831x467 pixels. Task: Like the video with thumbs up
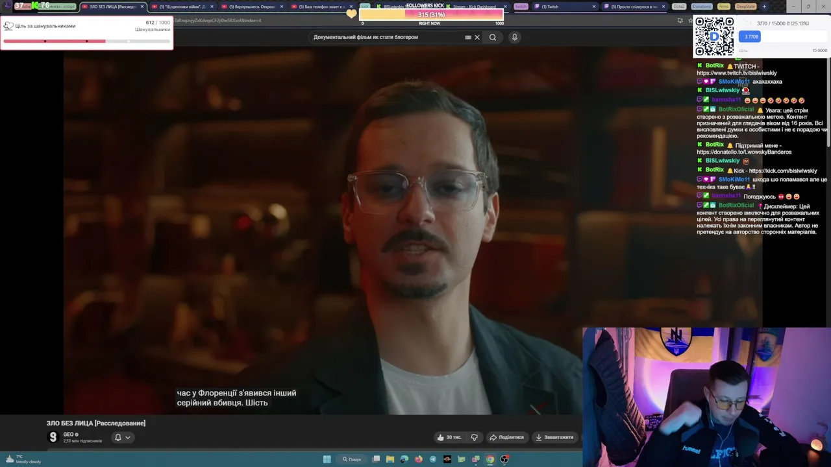[x=449, y=437]
